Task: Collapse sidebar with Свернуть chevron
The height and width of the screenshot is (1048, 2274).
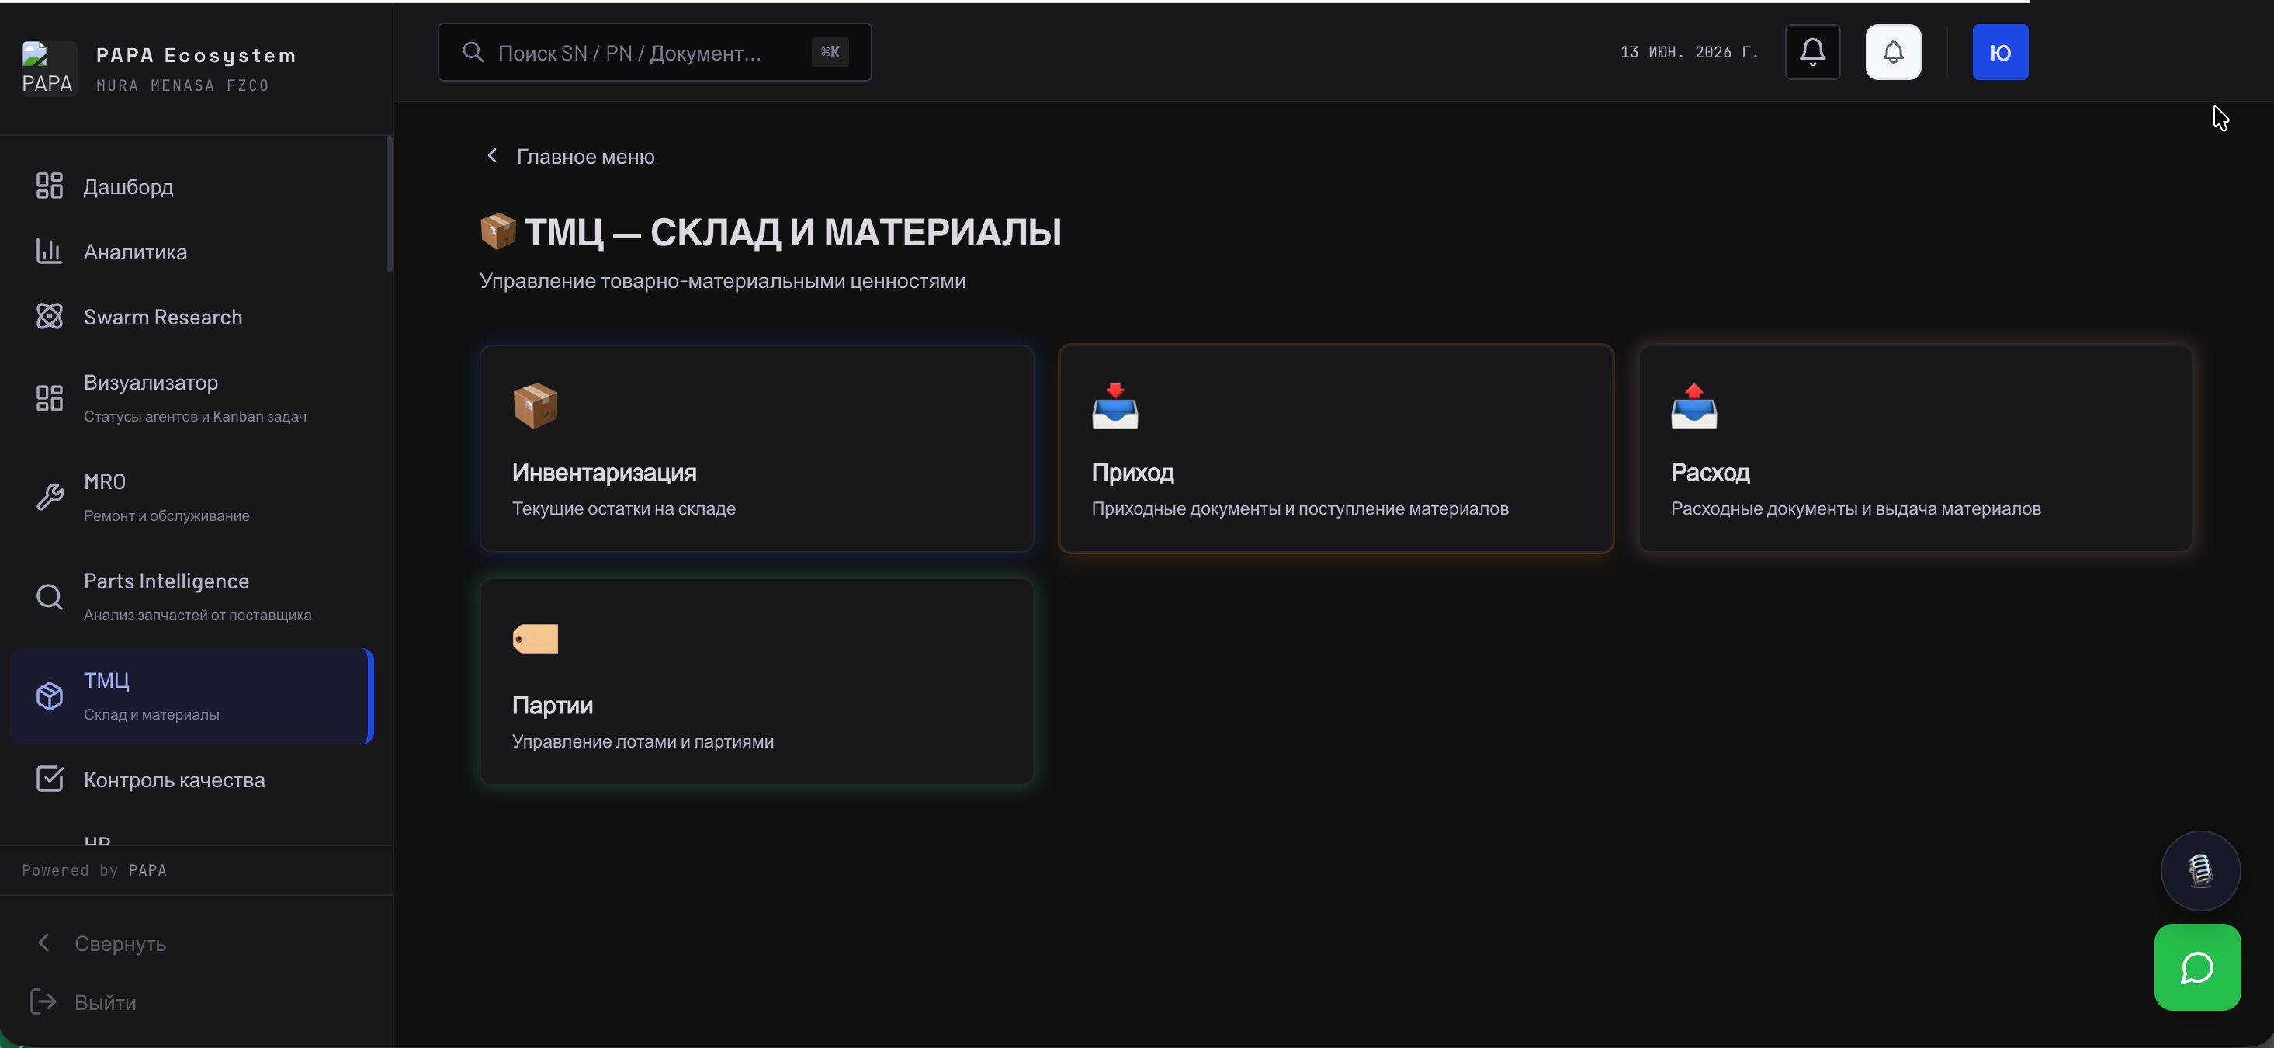Action: (43, 943)
